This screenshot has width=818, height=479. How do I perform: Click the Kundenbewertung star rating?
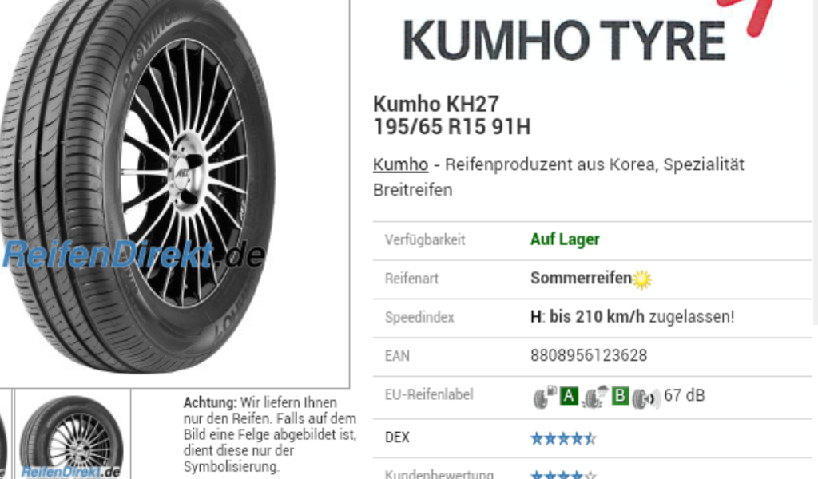click(563, 475)
